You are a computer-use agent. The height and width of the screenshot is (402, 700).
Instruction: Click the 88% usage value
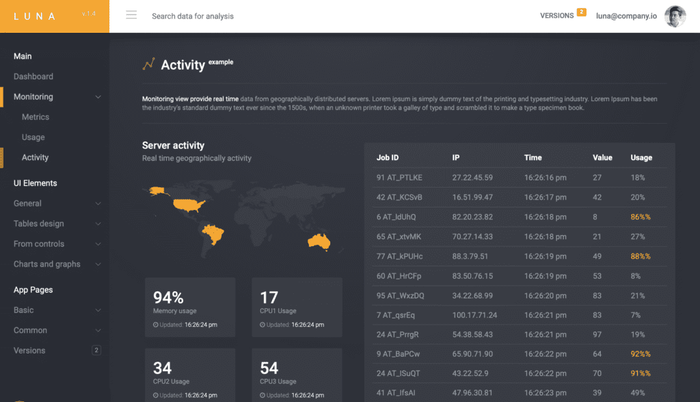[x=640, y=256]
